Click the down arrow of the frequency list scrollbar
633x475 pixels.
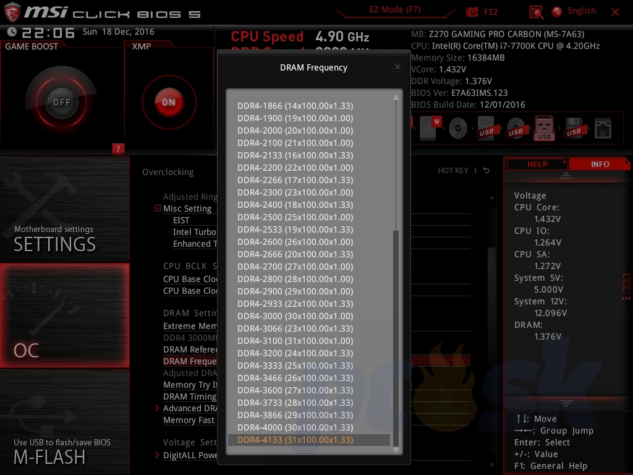click(396, 450)
